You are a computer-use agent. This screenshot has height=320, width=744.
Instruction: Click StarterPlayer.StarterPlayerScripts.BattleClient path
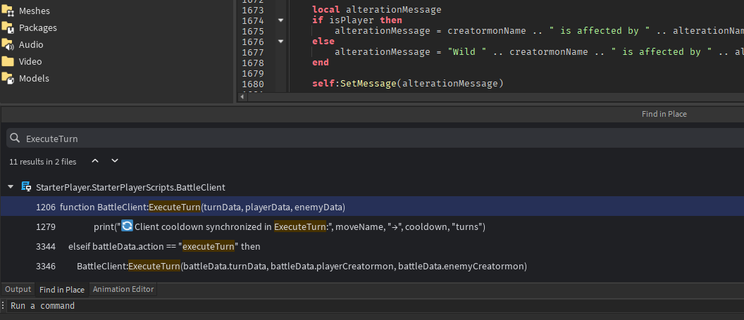coord(130,188)
